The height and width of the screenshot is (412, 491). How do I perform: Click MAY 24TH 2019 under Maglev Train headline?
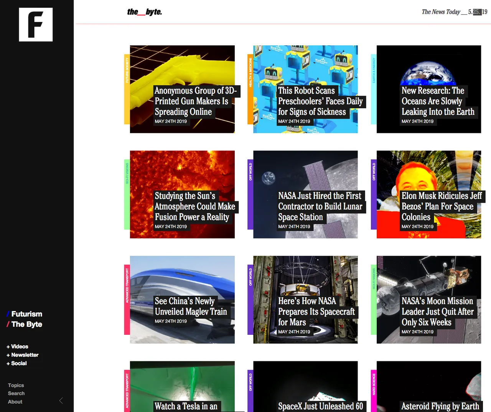pyautogui.click(x=171, y=321)
